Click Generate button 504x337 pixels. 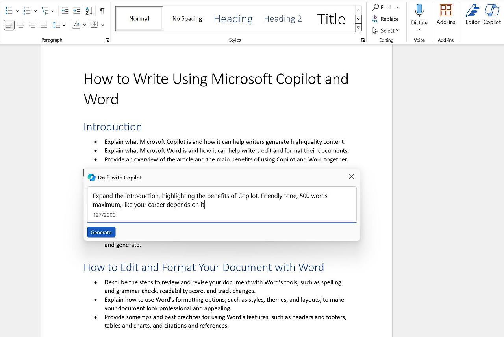click(x=101, y=232)
